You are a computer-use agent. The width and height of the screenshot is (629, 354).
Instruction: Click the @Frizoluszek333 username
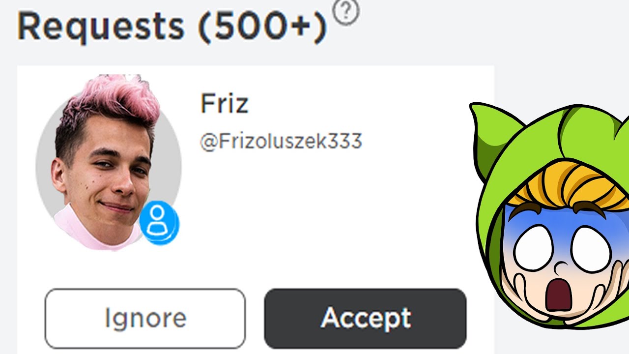pyautogui.click(x=281, y=142)
